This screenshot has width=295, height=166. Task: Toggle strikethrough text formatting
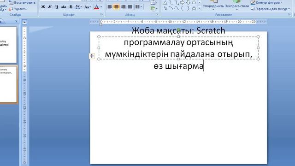pyautogui.click(x=64, y=7)
